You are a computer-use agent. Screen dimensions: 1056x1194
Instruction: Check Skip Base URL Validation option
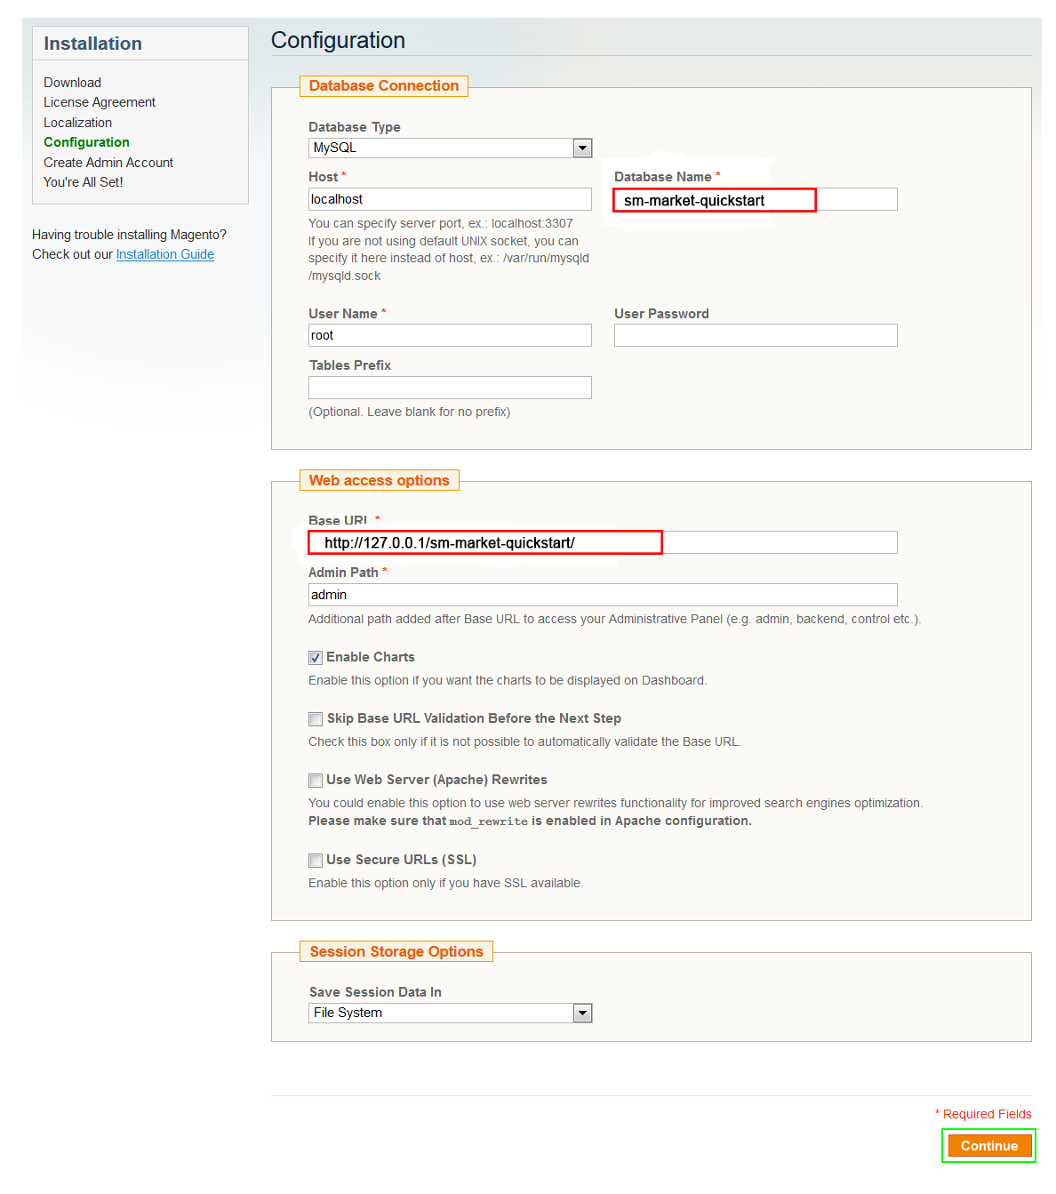pos(316,719)
